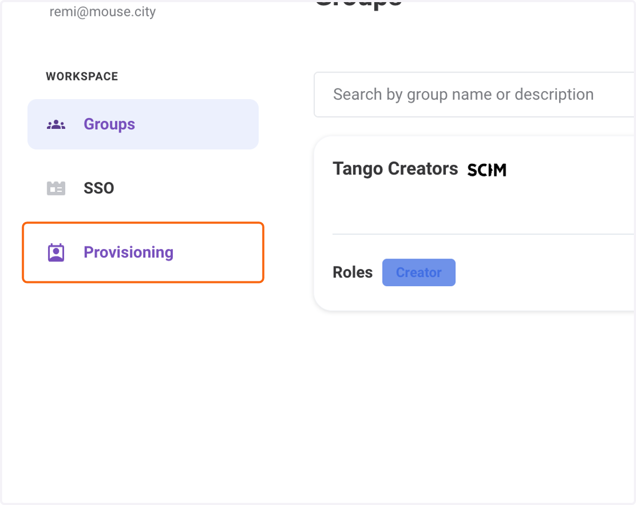This screenshot has height=505, width=636.
Task: Open the Provisioning workspace section
Action: (143, 252)
